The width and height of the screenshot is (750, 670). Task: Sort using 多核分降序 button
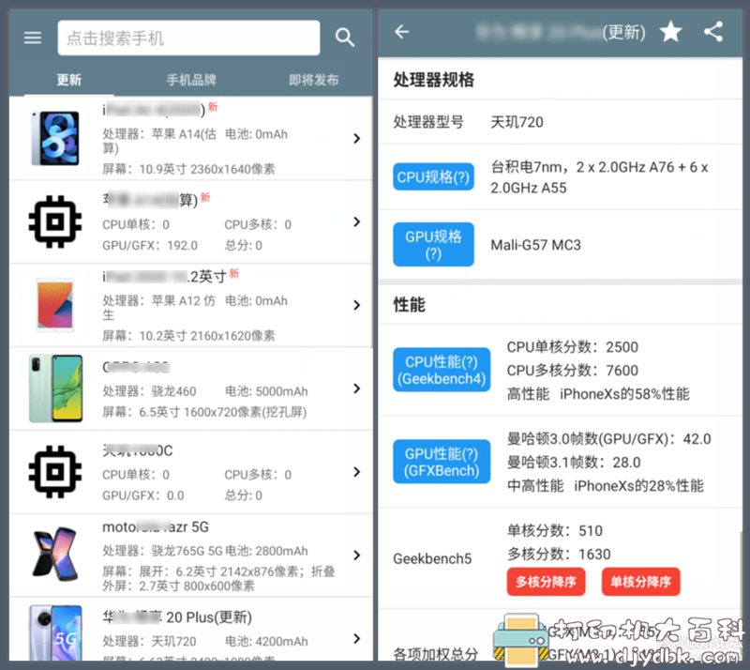[546, 582]
